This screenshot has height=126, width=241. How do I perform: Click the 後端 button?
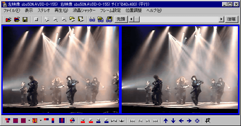point(232,19)
